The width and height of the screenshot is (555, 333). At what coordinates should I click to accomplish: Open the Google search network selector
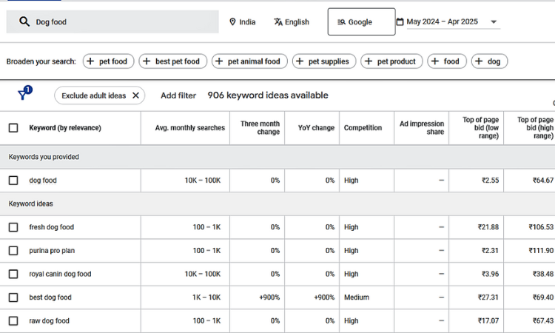(361, 22)
